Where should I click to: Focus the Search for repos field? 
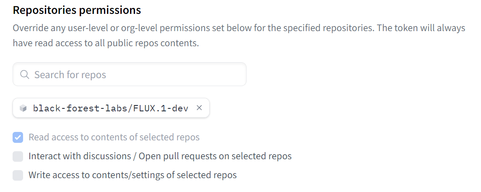130,74
